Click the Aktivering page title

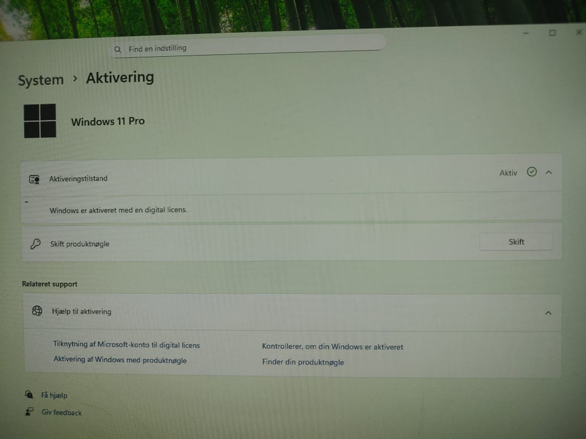coord(120,77)
